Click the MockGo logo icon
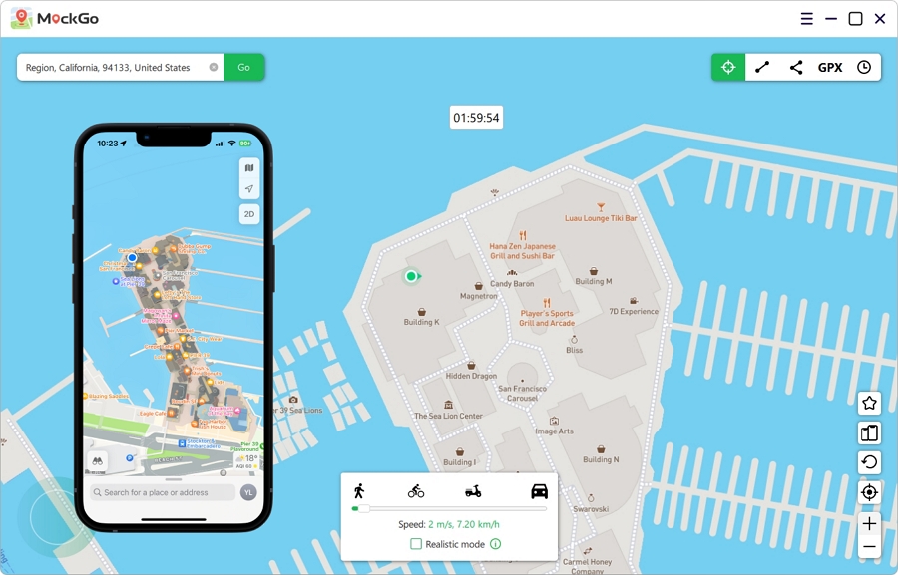The width and height of the screenshot is (898, 575). coord(22,18)
